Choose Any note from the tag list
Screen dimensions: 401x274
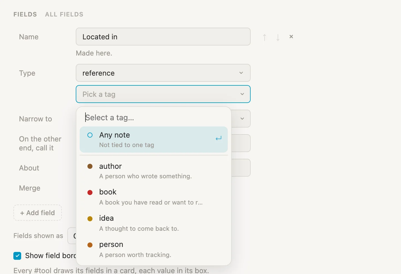point(154,140)
